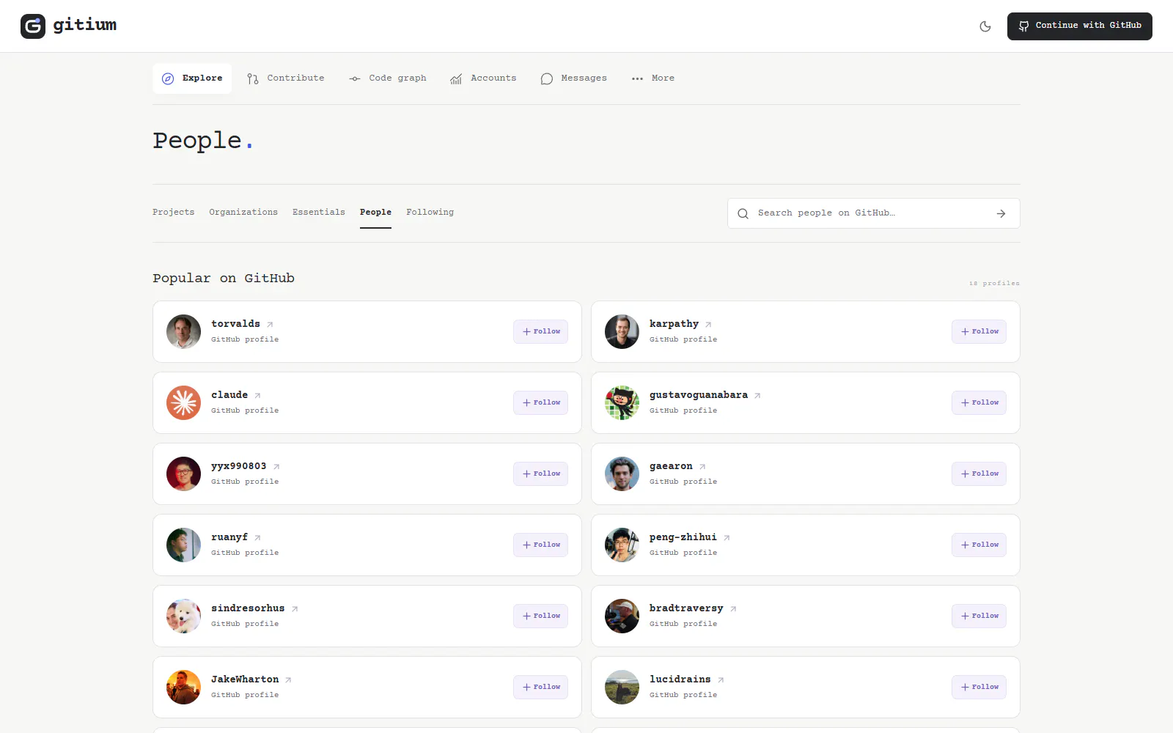The image size is (1173, 733).
Task: Click karpathy avatar image
Action: pyautogui.click(x=622, y=332)
